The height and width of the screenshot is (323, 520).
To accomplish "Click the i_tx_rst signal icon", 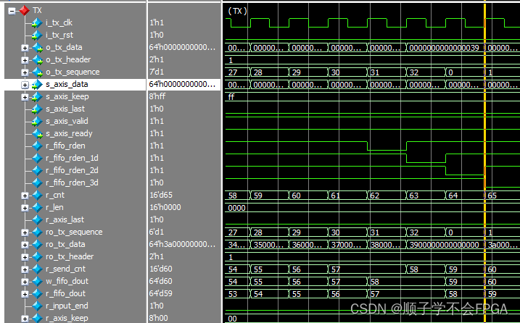I will click(37, 35).
